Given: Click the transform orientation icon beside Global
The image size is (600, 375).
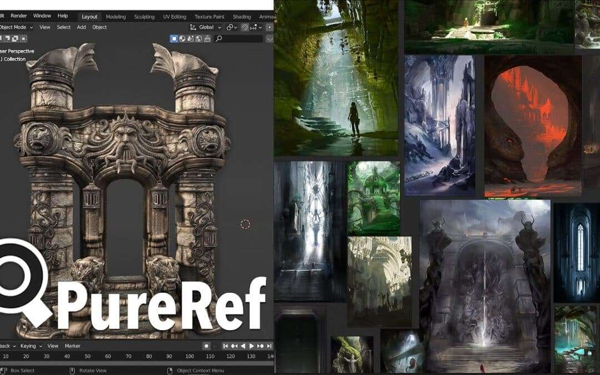Looking at the screenshot, I should click(x=193, y=27).
